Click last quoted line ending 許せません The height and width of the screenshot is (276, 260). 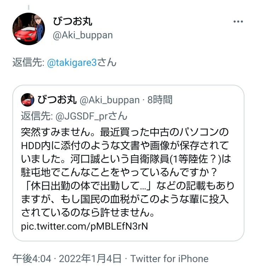(x=88, y=212)
